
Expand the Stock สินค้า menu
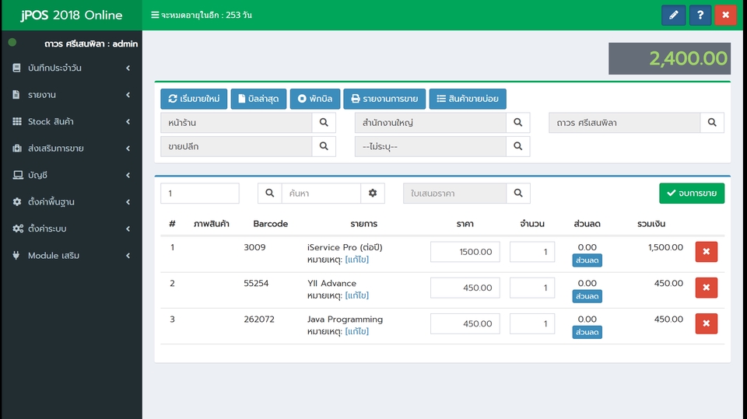72,121
